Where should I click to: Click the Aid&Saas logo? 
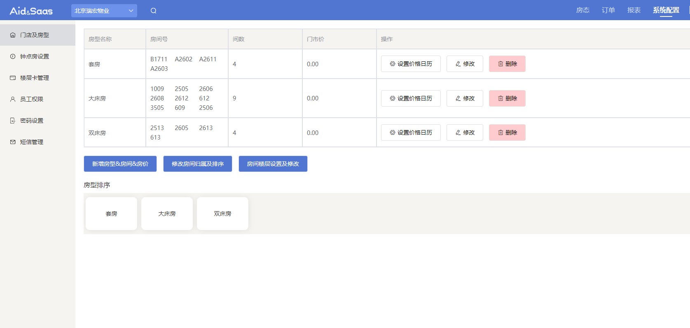coord(31,11)
